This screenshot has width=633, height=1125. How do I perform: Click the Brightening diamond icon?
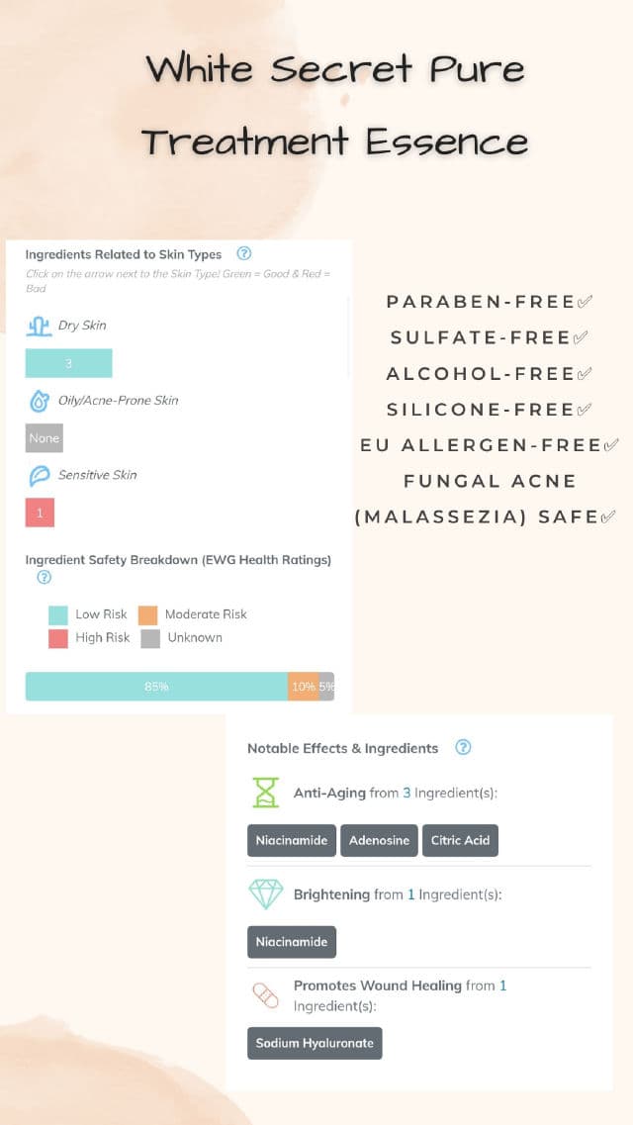(x=265, y=894)
